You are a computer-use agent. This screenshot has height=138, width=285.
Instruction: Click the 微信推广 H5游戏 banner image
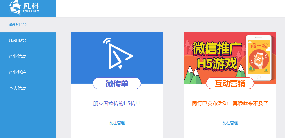(230, 58)
